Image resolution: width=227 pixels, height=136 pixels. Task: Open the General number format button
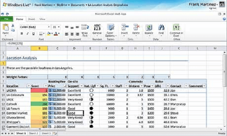pos(97,30)
